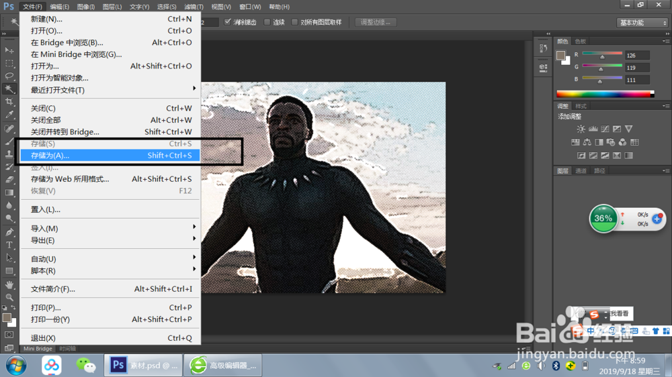Click the R channel slider

pyautogui.click(x=602, y=55)
